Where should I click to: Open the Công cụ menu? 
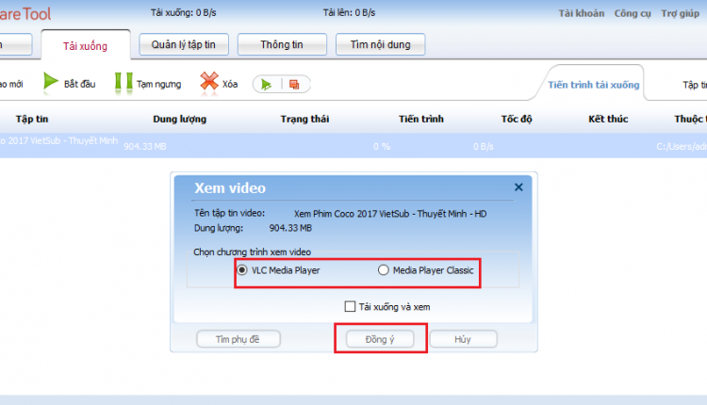point(633,13)
